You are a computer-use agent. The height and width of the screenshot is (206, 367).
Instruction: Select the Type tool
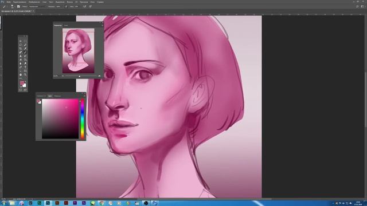[25, 68]
